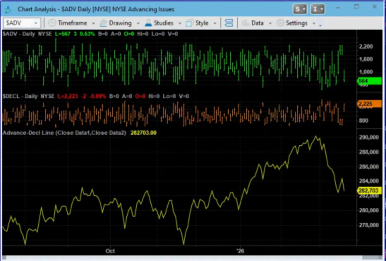Open the Timeframe menu
The width and height of the screenshot is (386, 261).
(x=72, y=23)
